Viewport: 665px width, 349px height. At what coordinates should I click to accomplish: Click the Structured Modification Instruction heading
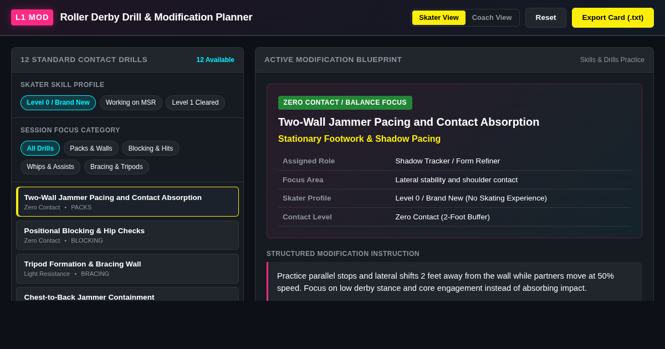[343, 254]
